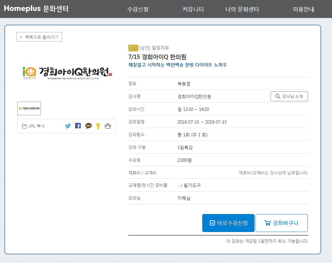Click the course title 7/15 경희아이Q 한의원
332x266 pixels.
pyautogui.click(x=157, y=57)
